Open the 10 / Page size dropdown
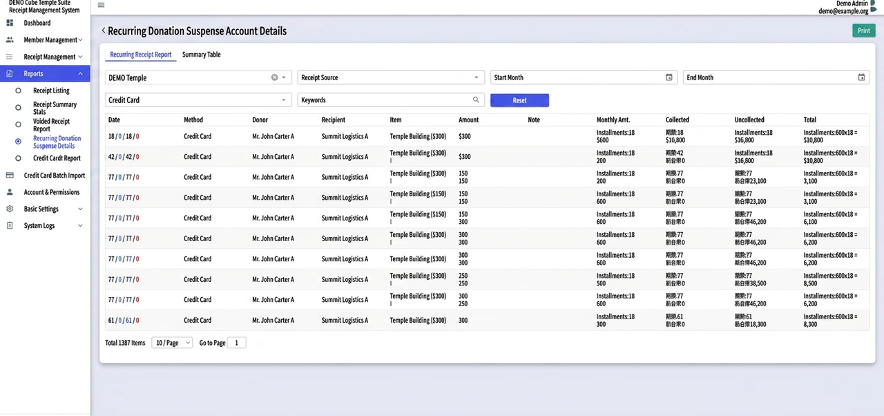This screenshot has height=416, width=884. pos(172,343)
